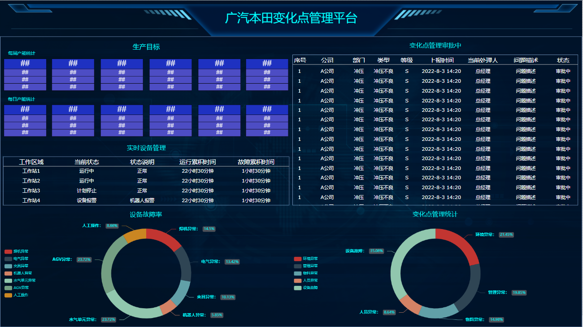Toggle 水气单元异常 legend entry

(20, 280)
